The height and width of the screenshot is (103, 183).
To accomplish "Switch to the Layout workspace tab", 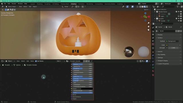I will point(33,4).
